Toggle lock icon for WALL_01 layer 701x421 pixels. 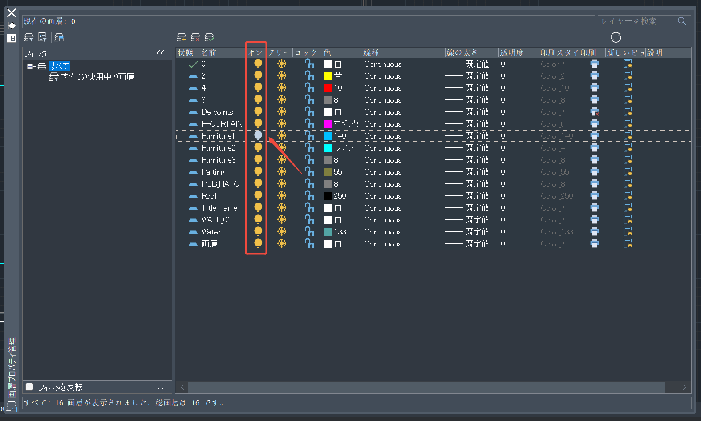[x=309, y=219]
